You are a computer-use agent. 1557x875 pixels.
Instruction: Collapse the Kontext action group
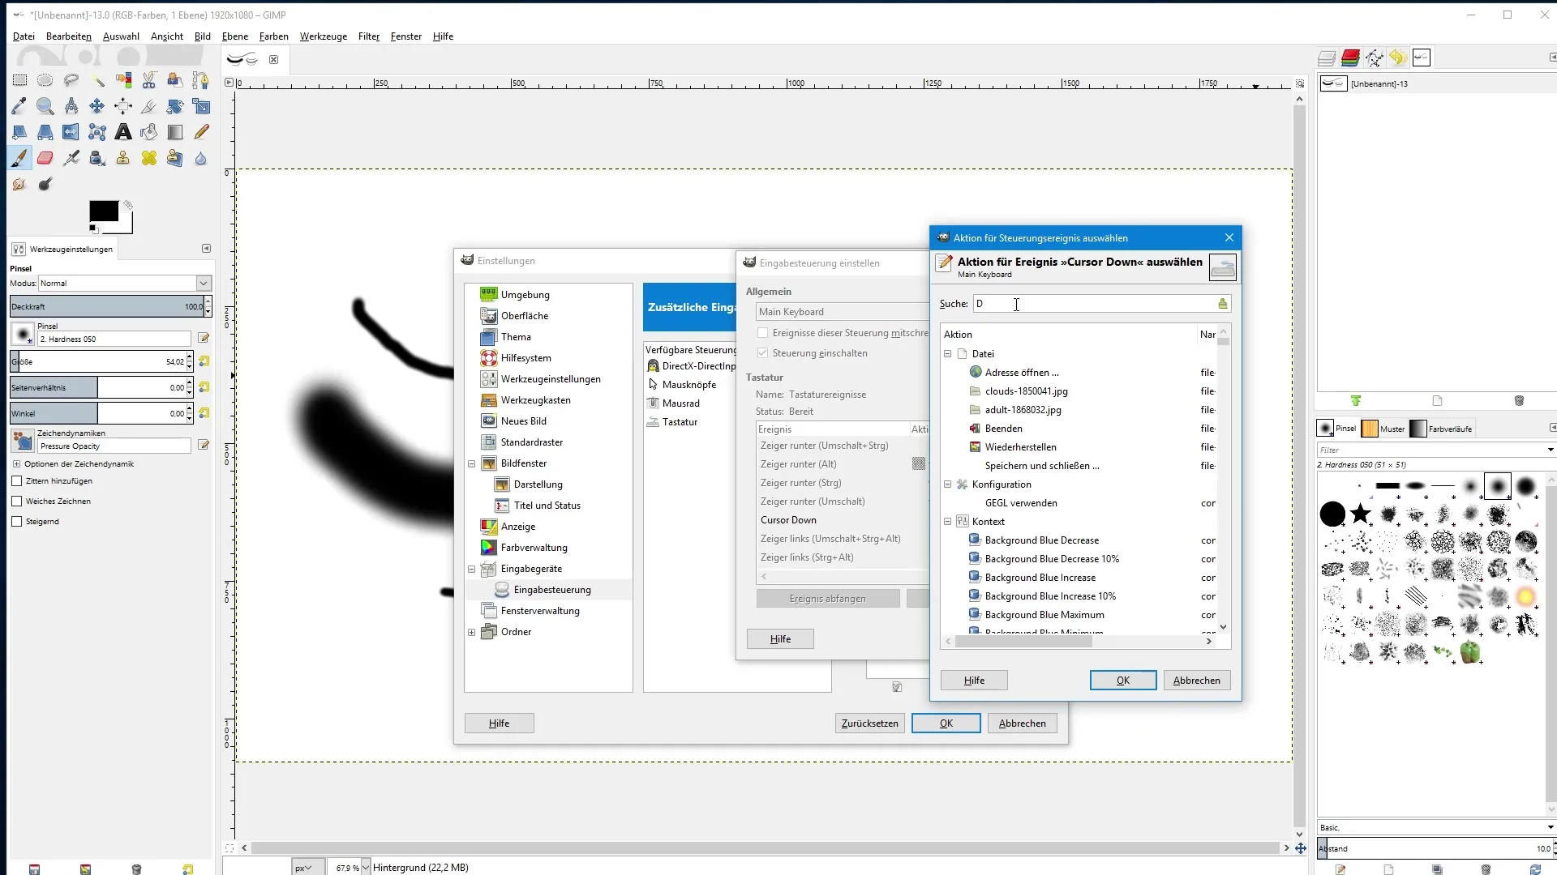(947, 522)
